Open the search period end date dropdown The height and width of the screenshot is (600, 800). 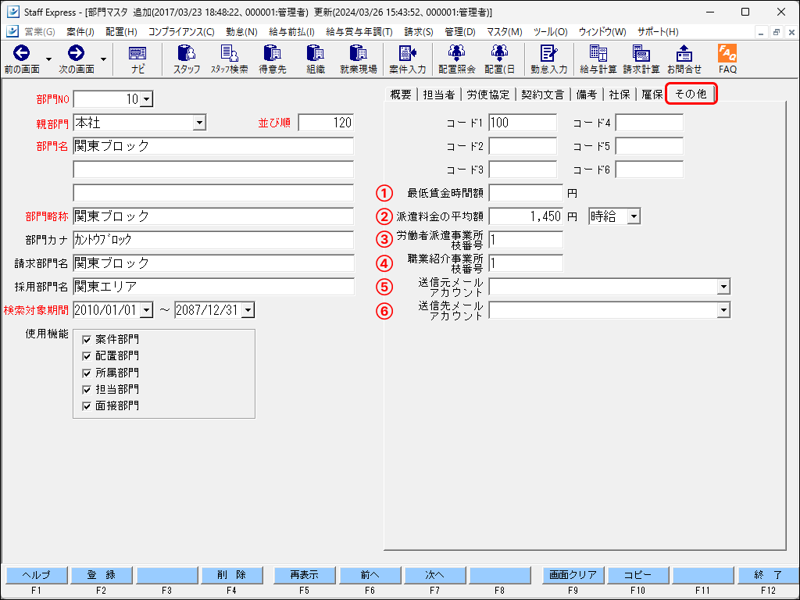tap(248, 309)
